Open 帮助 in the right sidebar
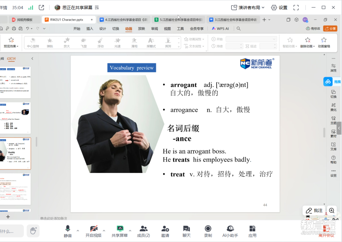The height and width of the screenshot is (242, 342). point(333,160)
